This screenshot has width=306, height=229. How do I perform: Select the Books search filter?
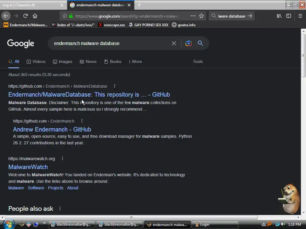point(113,61)
